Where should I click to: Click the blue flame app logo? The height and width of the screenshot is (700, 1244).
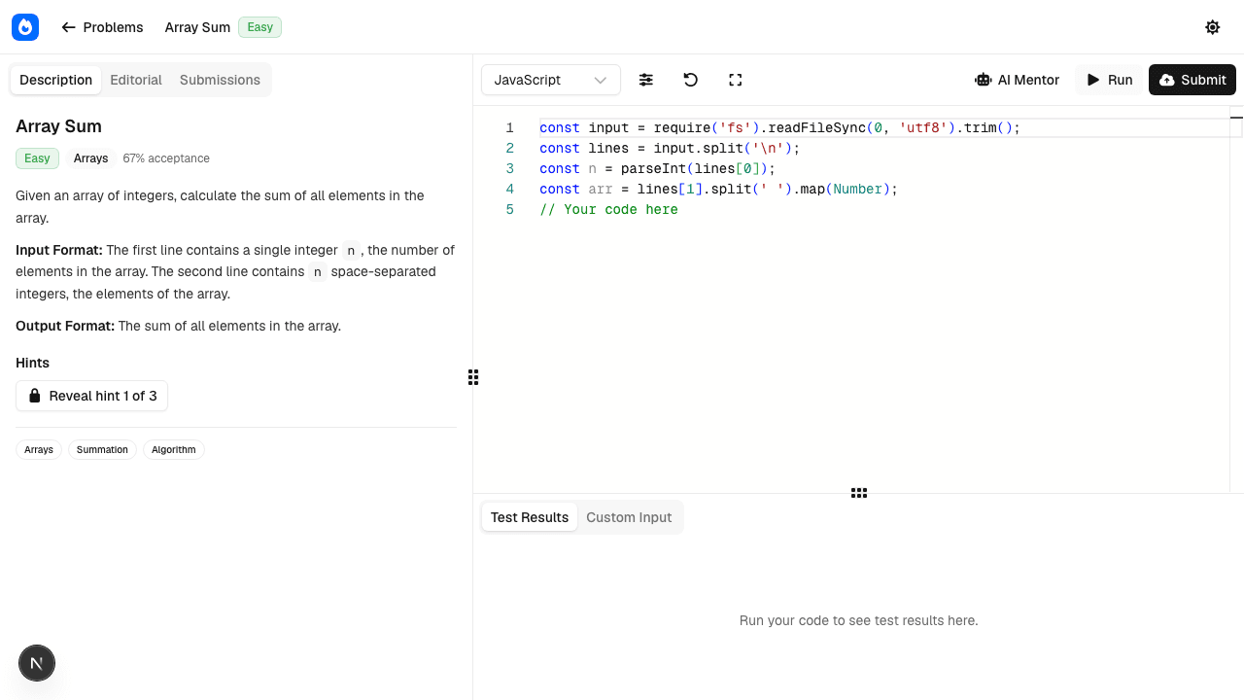click(25, 27)
